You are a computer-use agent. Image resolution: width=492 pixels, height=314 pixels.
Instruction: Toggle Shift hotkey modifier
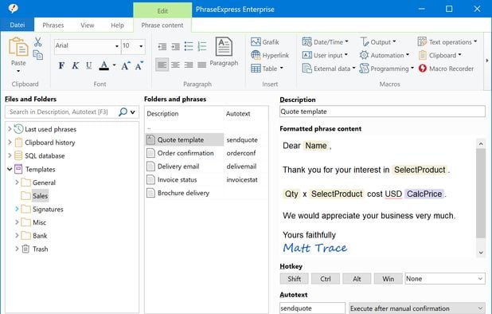point(294,279)
